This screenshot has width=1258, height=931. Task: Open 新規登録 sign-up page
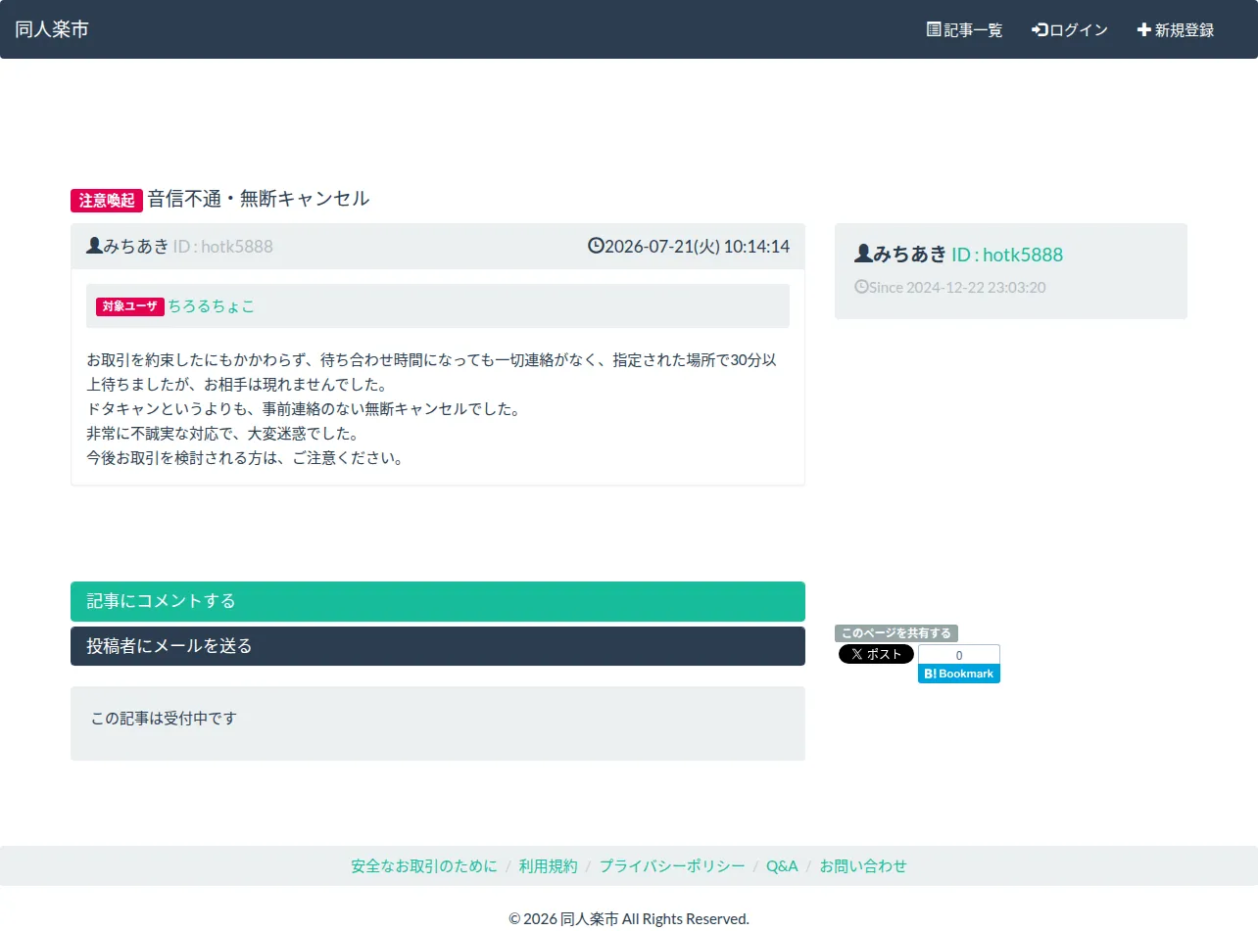coord(1175,29)
